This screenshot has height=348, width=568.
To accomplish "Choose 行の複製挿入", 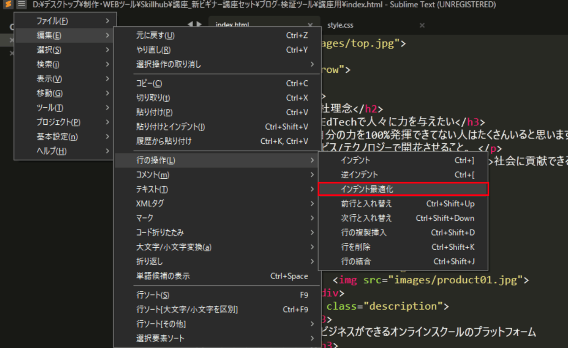I will [x=403, y=233].
